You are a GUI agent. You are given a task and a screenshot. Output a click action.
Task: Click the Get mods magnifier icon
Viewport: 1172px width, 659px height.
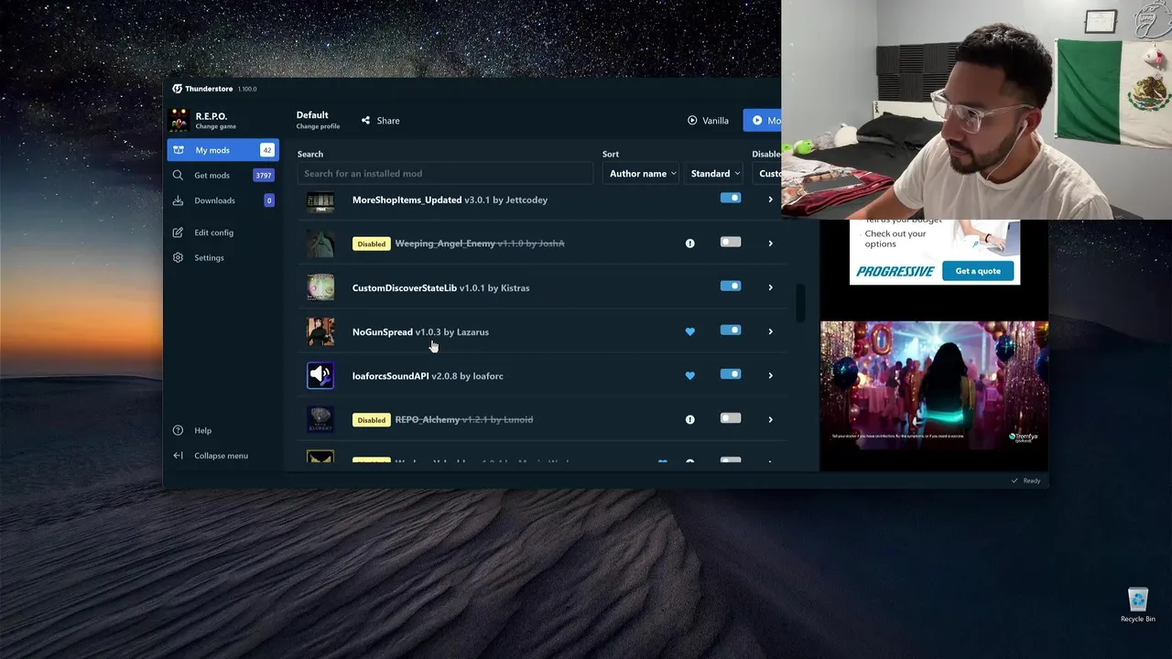point(178,175)
